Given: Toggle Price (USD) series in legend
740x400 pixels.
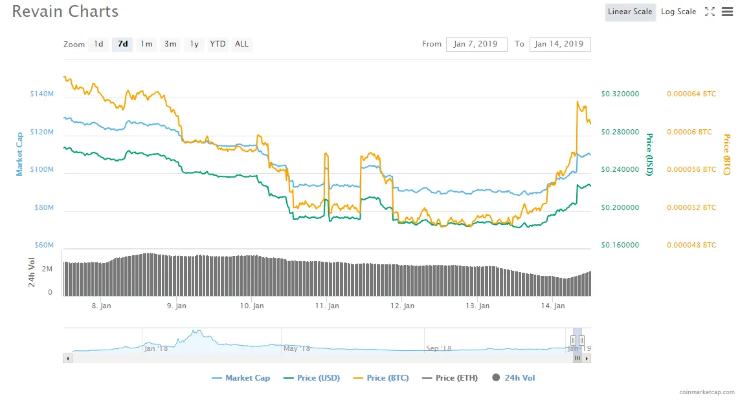Looking at the screenshot, I should [x=311, y=378].
